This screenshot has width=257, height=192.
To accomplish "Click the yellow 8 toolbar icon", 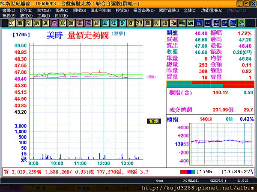I will pyautogui.click(x=131, y=23).
